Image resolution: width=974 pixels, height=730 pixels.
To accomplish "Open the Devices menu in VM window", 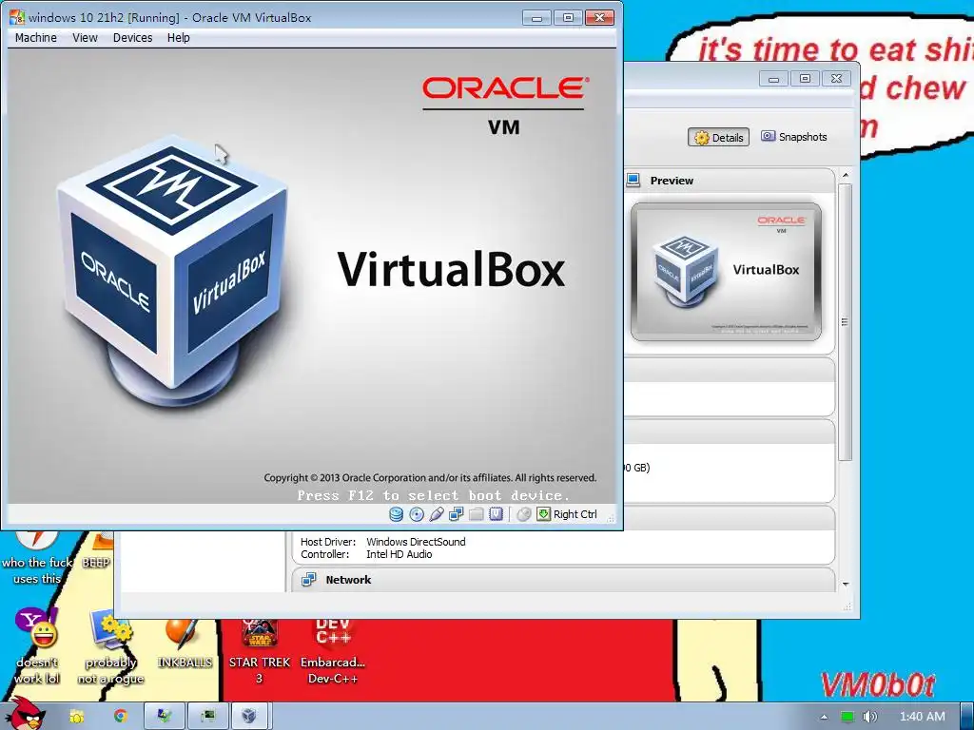I will [132, 38].
